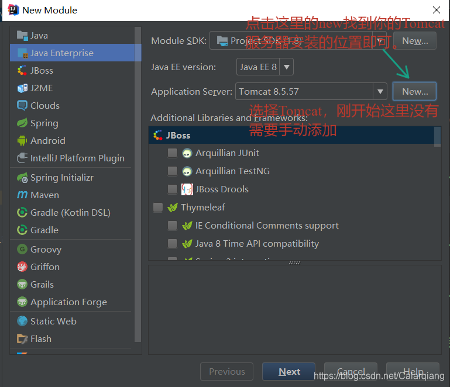
Task: Click the Java EE 8 version value
Action: click(258, 67)
